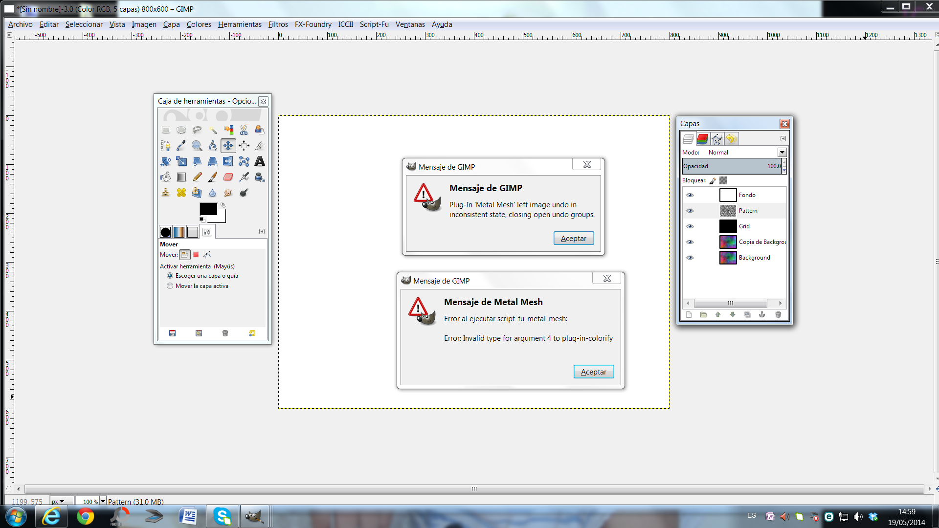Screen dimensions: 939x528
Task: Hide the Background layer
Action: (x=690, y=258)
